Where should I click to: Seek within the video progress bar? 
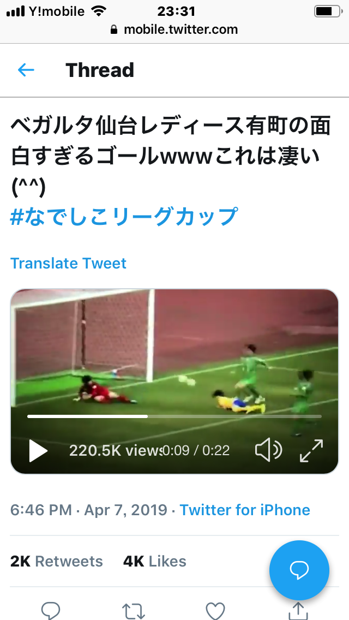pyautogui.click(x=174, y=416)
